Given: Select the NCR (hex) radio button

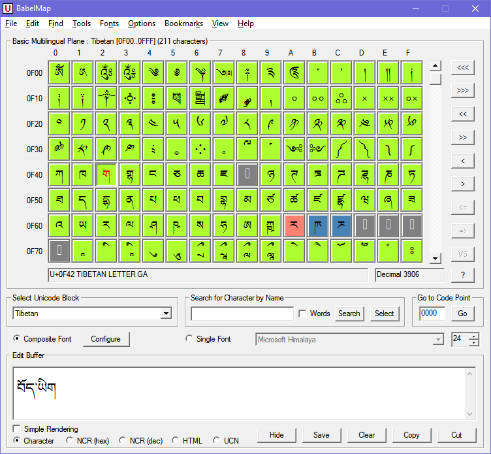Looking at the screenshot, I should 69,440.
